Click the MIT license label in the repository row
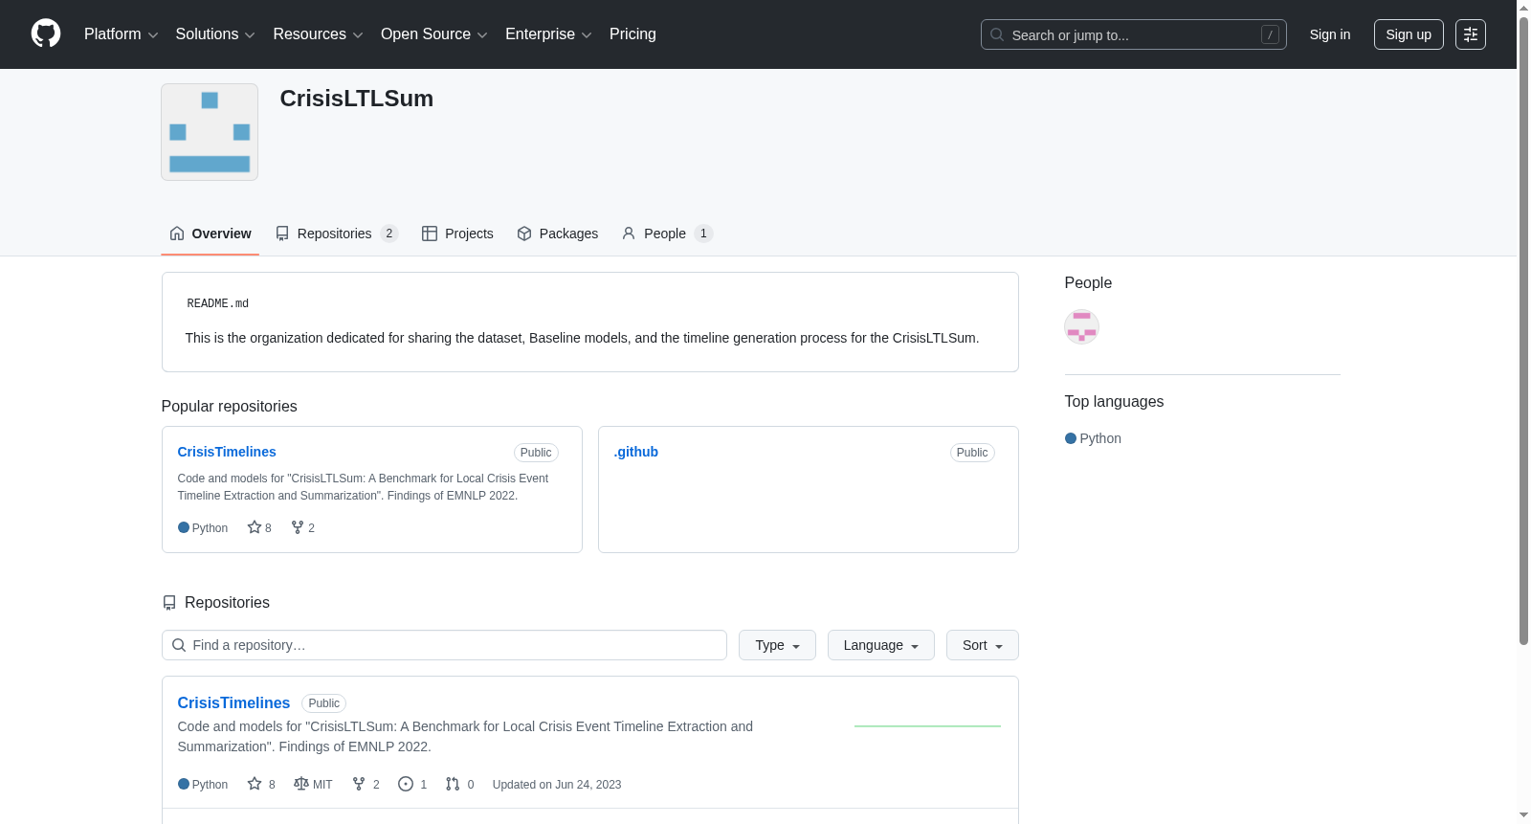The image size is (1531, 824). coord(313,785)
